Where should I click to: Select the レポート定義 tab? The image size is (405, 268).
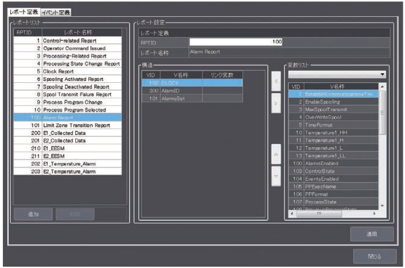(x=24, y=12)
